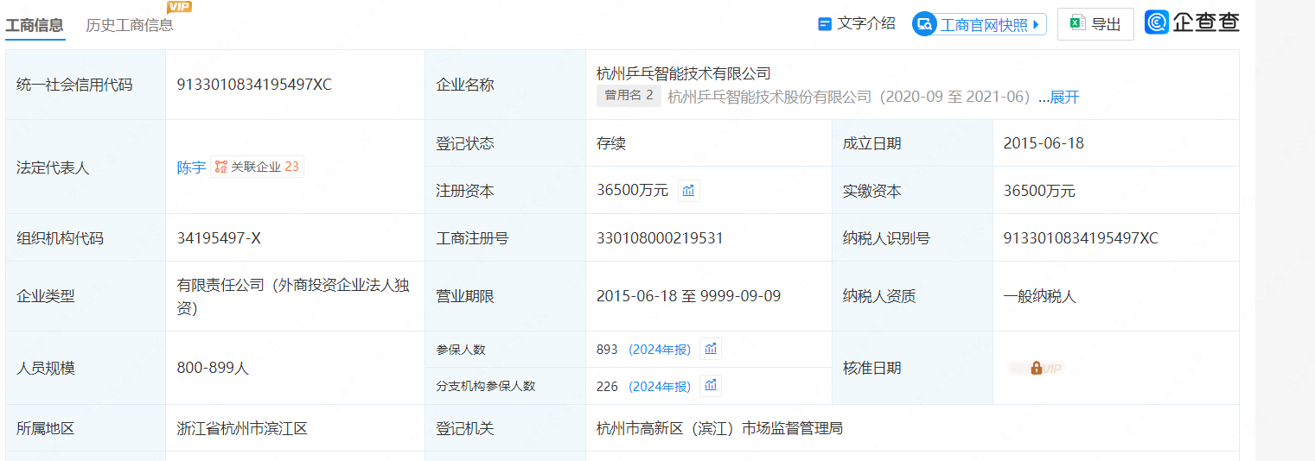Click the 登记机关 label cell
Viewport: 1315px width, 461px height.
tap(505, 428)
